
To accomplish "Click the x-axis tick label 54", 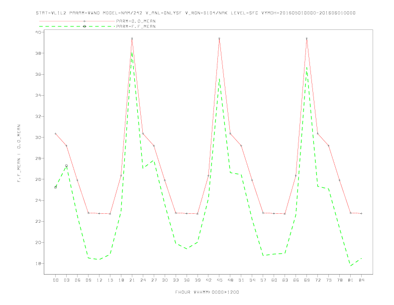I will point(252,280).
